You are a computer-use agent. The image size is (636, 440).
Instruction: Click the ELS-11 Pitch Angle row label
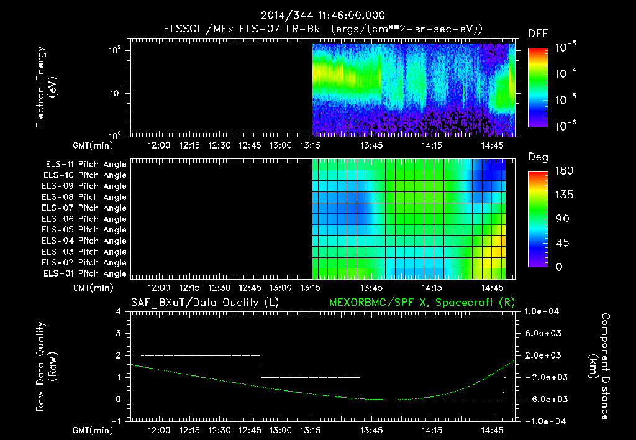pos(86,164)
